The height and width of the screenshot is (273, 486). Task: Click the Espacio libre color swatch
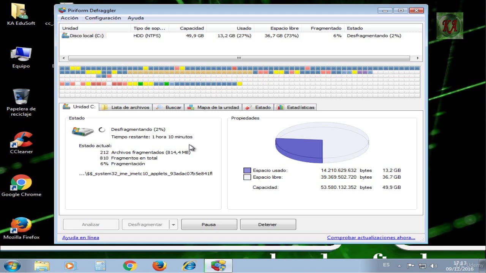(247, 177)
